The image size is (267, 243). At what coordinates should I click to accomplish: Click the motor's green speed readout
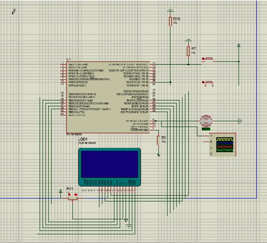point(206,129)
